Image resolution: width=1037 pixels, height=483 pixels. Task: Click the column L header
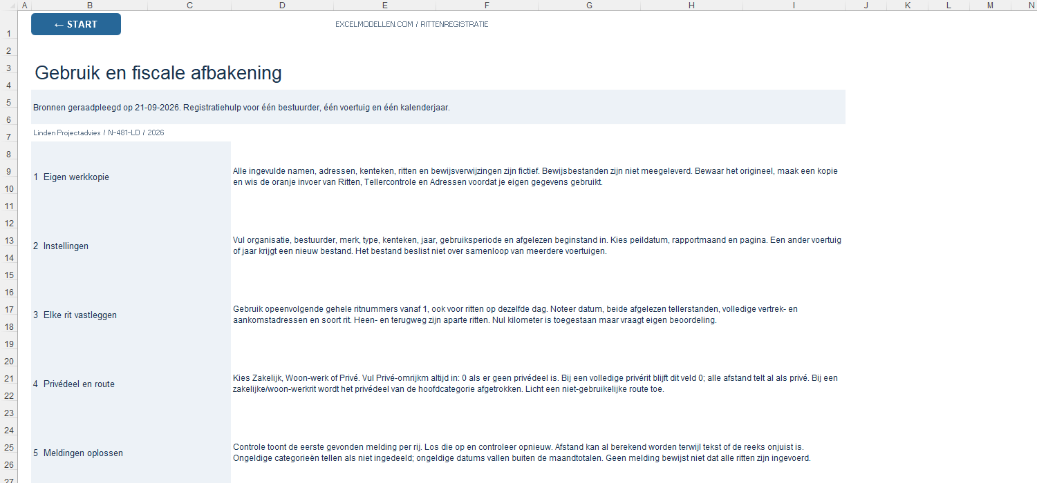coord(949,6)
